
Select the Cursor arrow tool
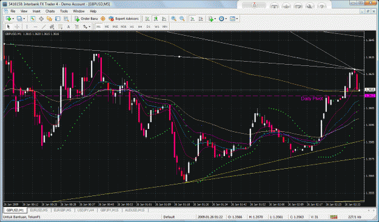coord(8,27)
